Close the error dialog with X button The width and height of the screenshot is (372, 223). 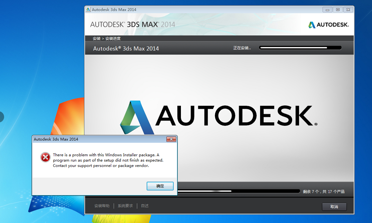(171, 139)
